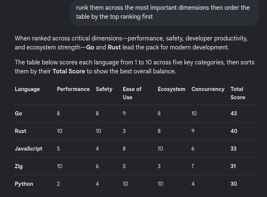
Task: Click Zig's total score 31
Action: [233, 166]
